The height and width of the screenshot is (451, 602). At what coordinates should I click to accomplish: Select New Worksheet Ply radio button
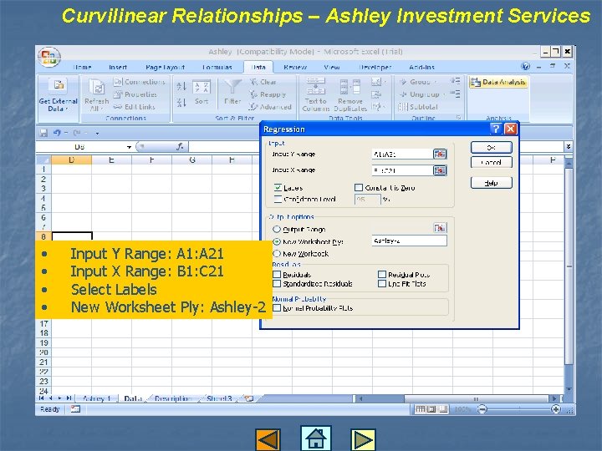coord(277,241)
